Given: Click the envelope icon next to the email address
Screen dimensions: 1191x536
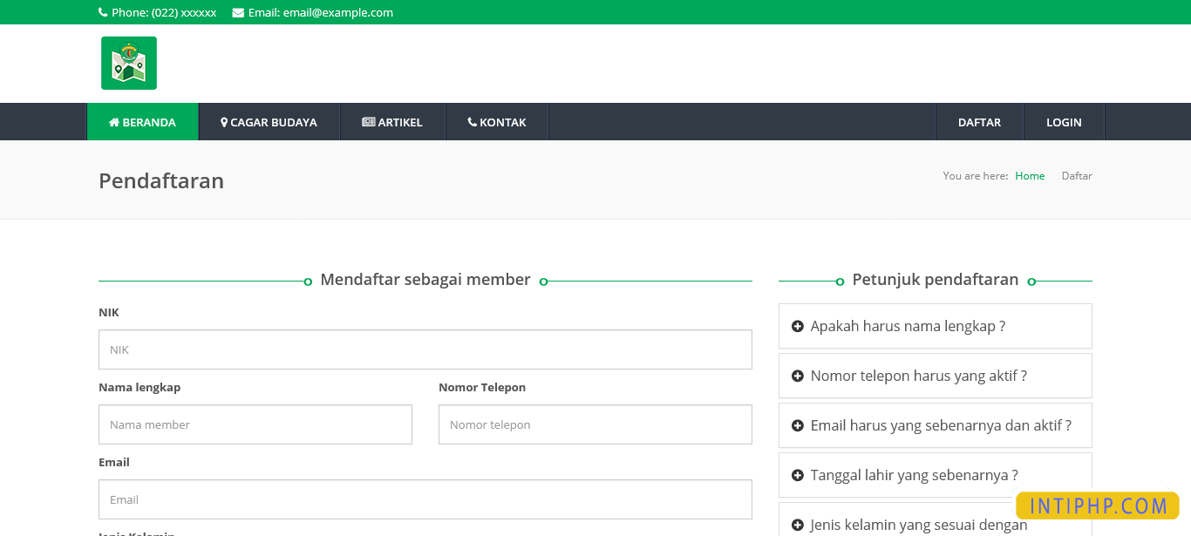Looking at the screenshot, I should click(236, 12).
